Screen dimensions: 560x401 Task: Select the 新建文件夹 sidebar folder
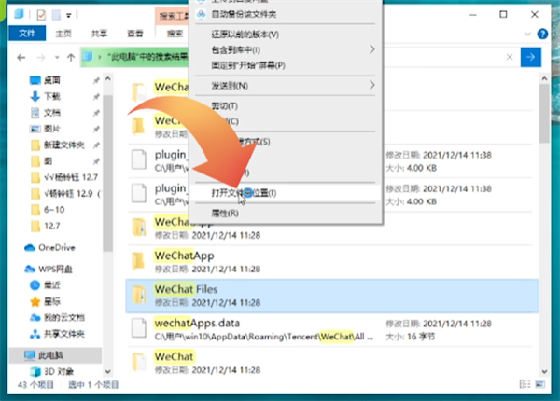tap(63, 145)
